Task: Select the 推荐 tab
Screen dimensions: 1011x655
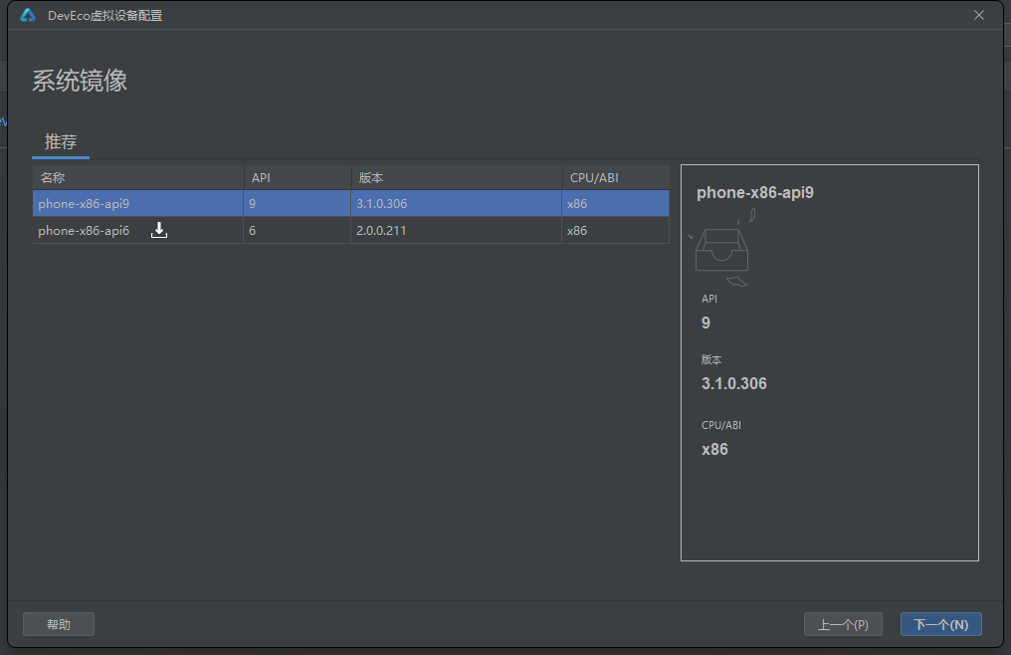Action: pos(61,142)
